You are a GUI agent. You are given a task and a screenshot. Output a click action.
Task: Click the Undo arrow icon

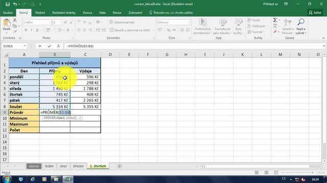(15, 4)
